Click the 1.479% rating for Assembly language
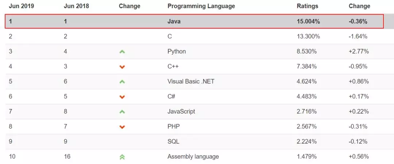Viewport: 394px width, 164px height. pyautogui.click(x=307, y=157)
